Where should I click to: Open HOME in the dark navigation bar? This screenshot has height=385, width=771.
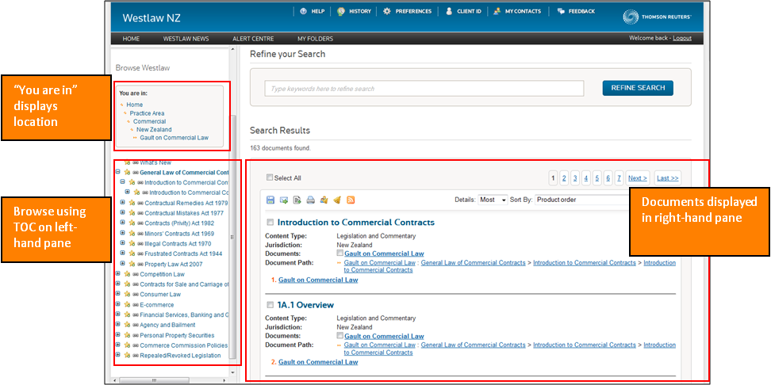point(131,39)
